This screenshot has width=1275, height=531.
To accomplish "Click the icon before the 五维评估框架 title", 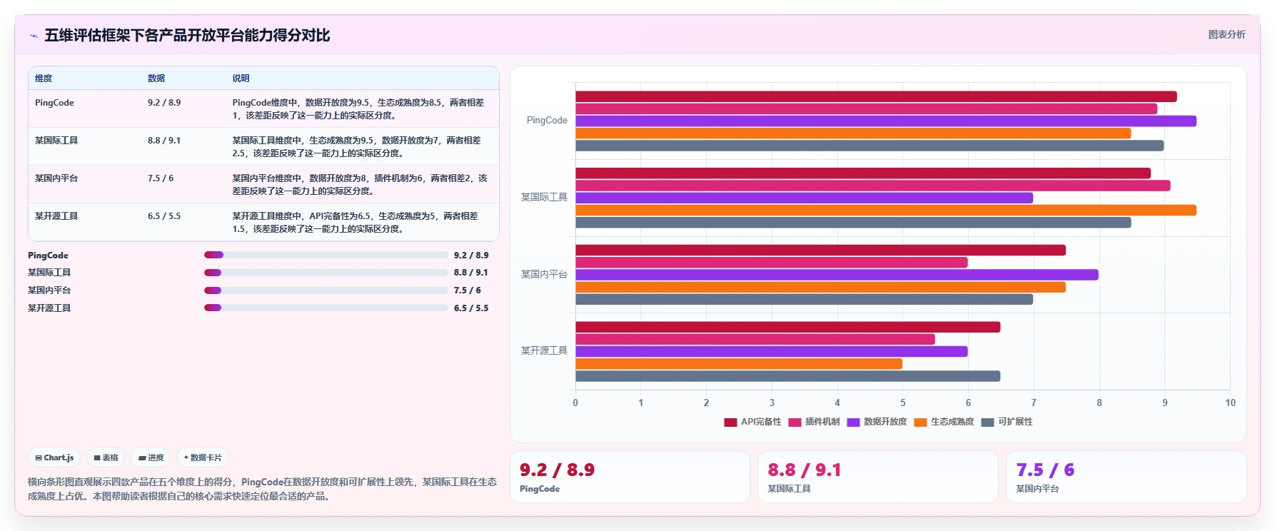I will (34, 36).
